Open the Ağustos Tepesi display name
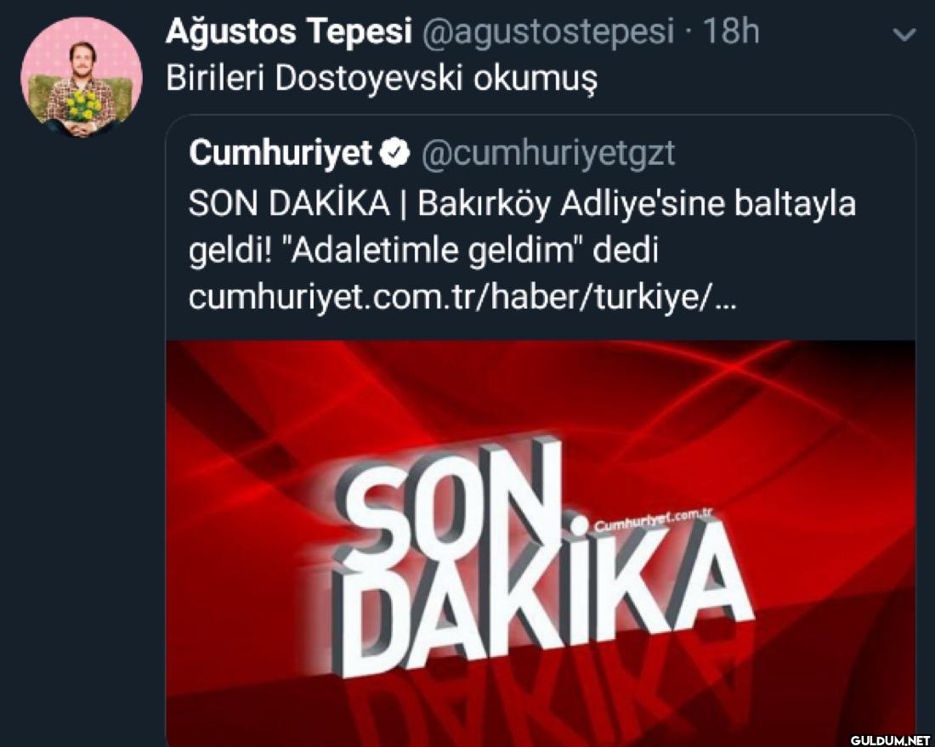Viewport: 935px width, 747px height. (286, 32)
